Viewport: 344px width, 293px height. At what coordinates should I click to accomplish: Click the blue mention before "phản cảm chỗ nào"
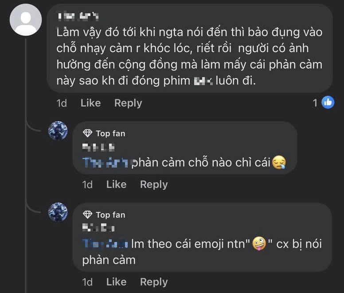tap(106, 163)
